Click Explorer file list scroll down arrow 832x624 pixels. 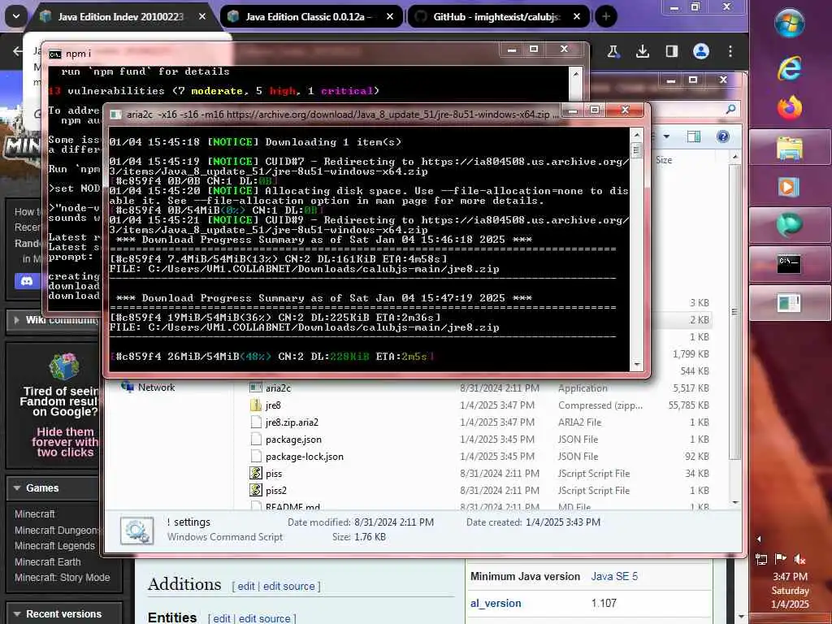point(734,502)
